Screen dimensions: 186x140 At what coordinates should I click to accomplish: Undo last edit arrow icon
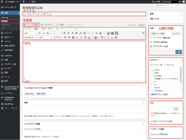pyautogui.click(x=89, y=33)
